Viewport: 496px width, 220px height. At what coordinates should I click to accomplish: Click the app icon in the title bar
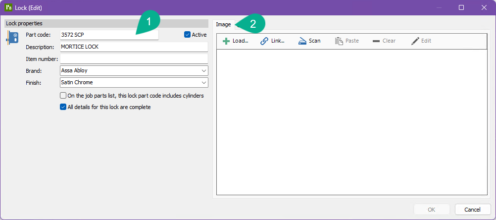pyautogui.click(x=9, y=7)
